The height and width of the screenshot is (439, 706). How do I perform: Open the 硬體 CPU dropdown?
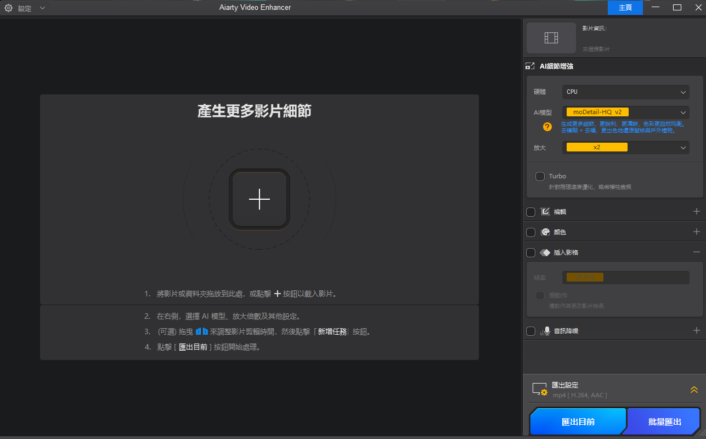pos(625,92)
